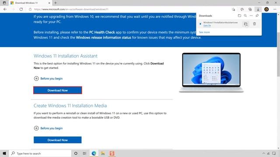Screen dimensions: 280x157
Task: View site information lock icon
Action: coord(30,9)
